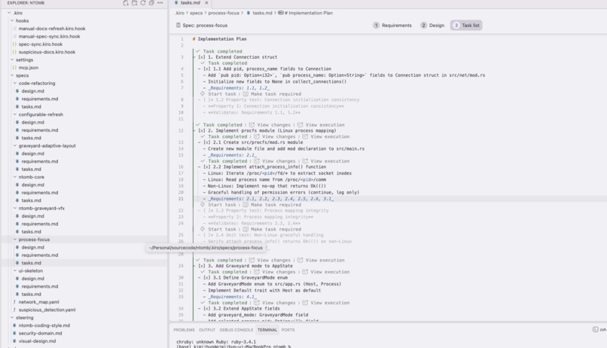
Task: Click the New Folder icon in Explorer header
Action: point(134,3)
